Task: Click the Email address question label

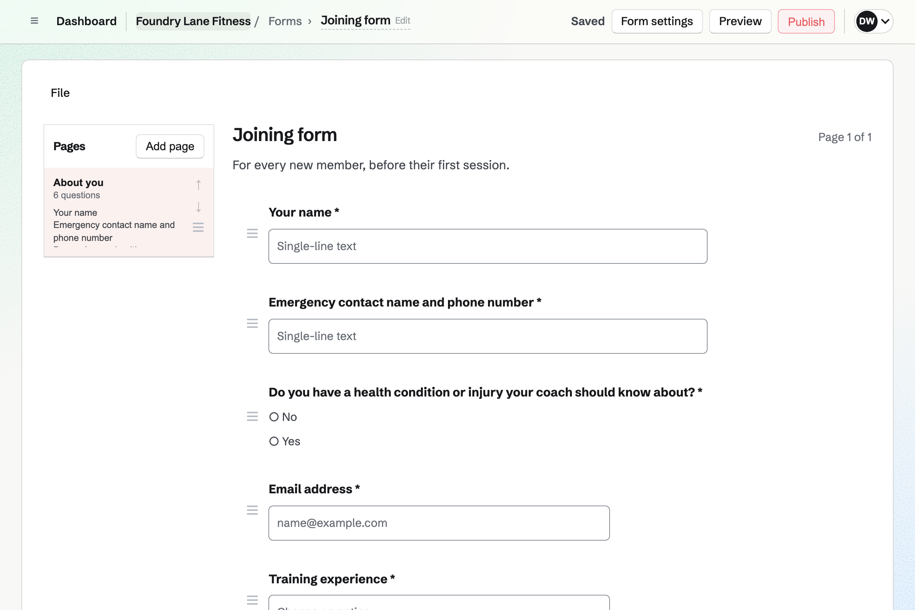Action: 314,489
